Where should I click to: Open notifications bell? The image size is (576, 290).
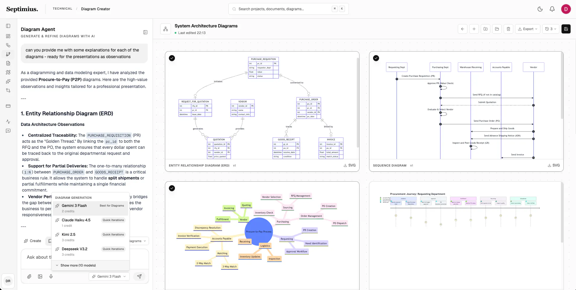552,9
